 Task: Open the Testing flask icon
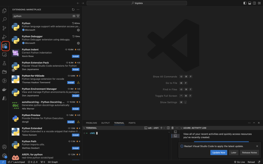tap(4, 63)
